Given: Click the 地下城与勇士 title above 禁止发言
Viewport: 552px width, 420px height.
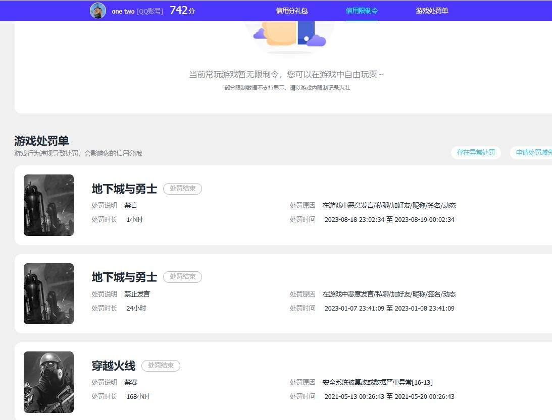Looking at the screenshot, I should 124,277.
